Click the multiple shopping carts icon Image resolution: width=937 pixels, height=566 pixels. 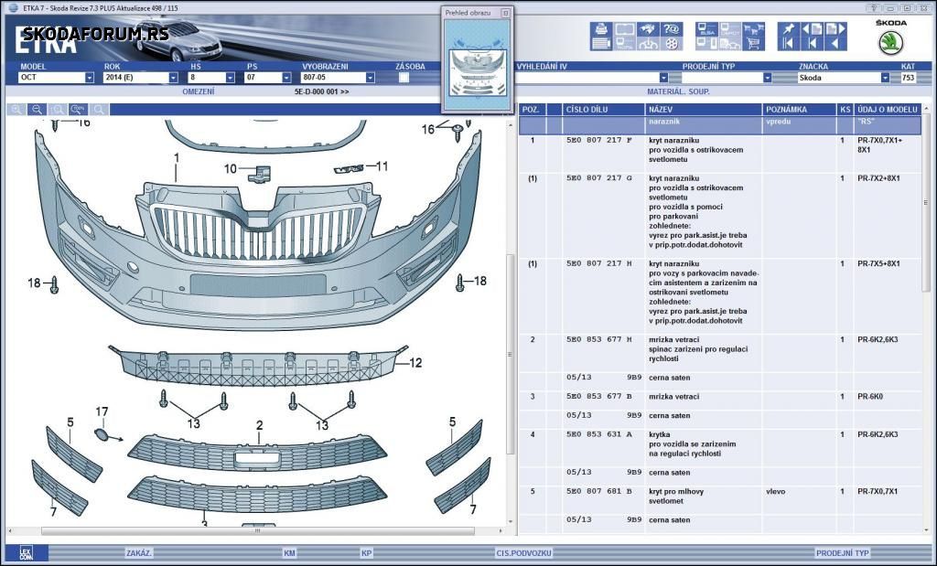(754, 28)
